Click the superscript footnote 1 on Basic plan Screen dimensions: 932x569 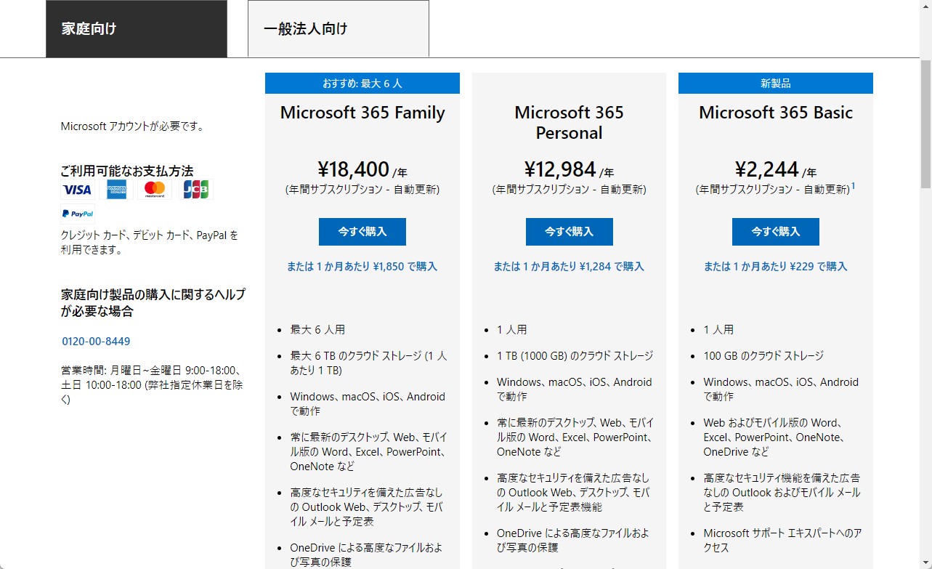854,185
